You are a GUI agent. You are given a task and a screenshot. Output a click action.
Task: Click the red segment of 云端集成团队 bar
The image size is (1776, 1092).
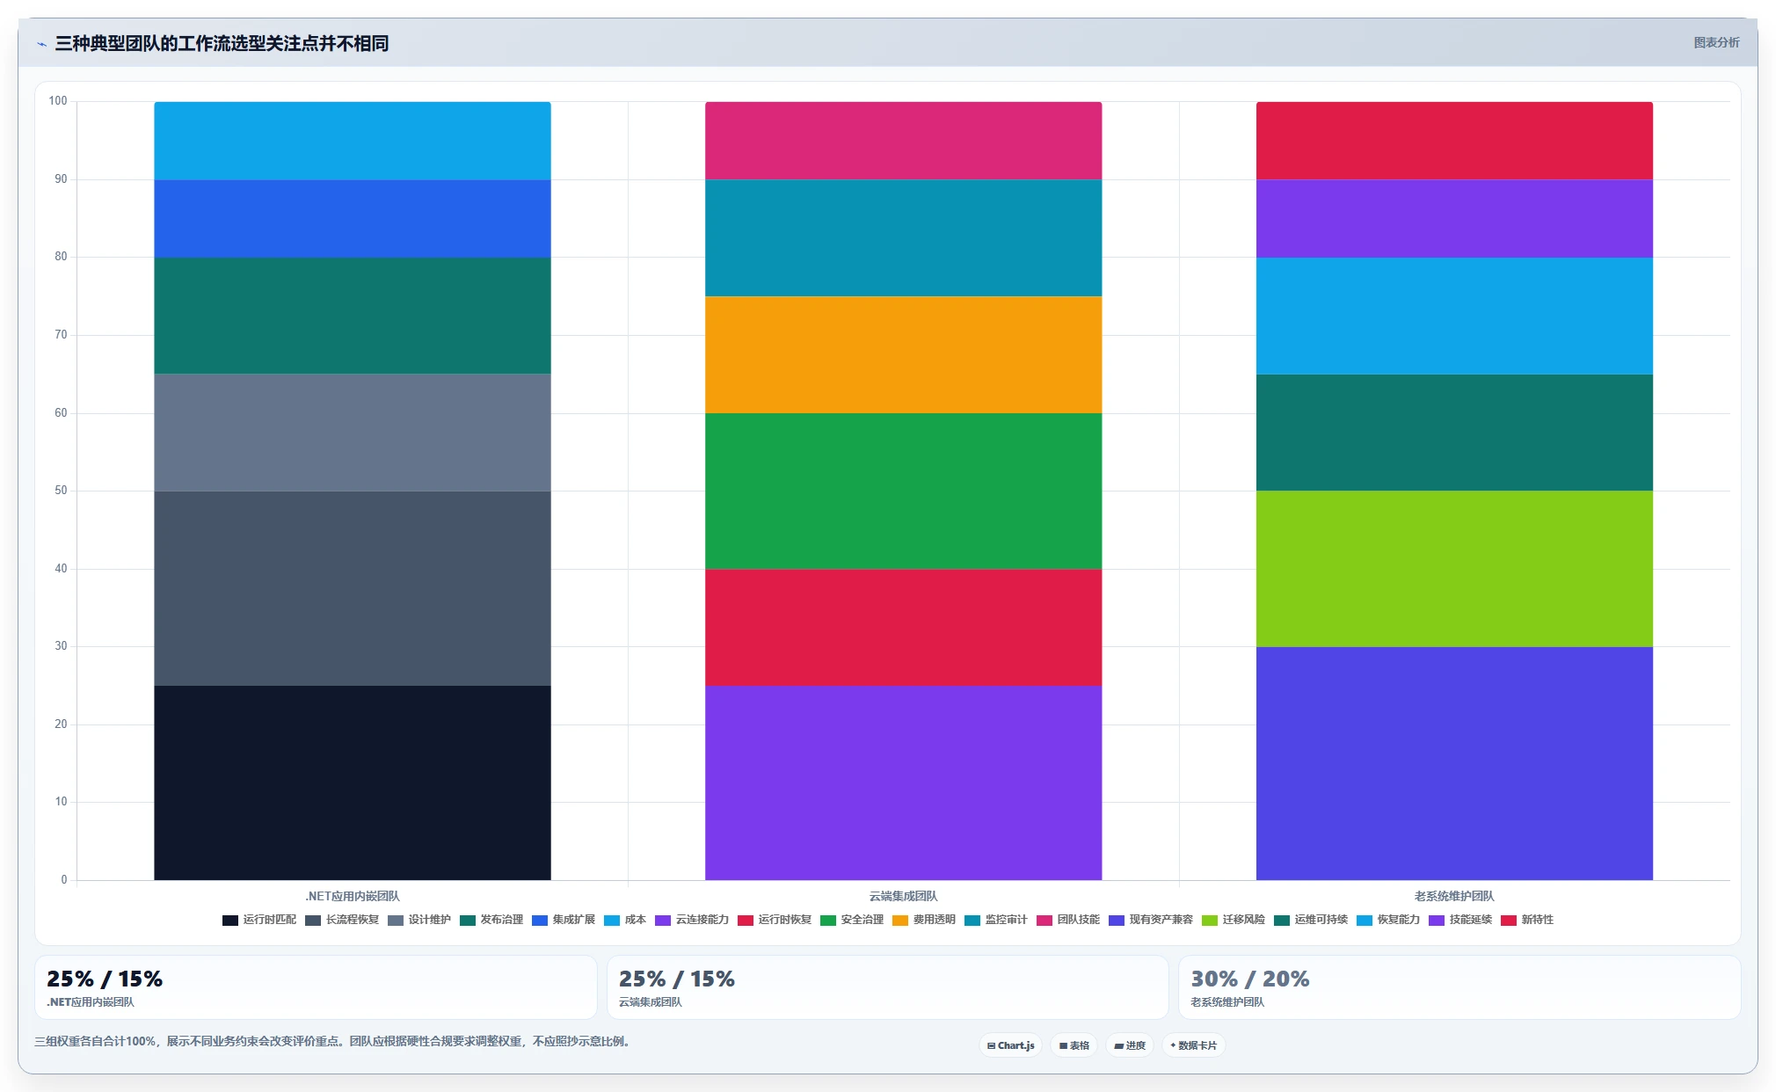coord(903,627)
